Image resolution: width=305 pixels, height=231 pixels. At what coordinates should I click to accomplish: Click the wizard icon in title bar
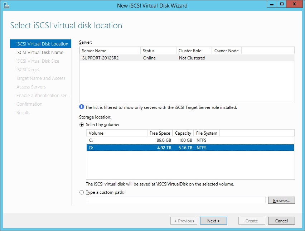pyautogui.click(x=6, y=5)
